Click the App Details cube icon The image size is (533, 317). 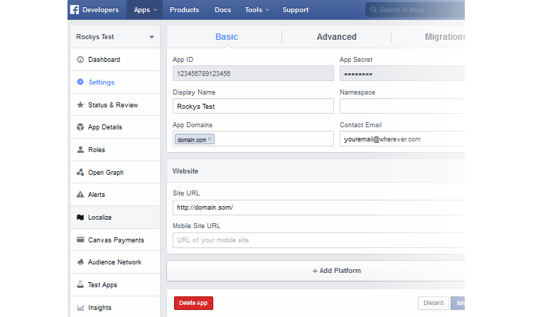point(80,127)
